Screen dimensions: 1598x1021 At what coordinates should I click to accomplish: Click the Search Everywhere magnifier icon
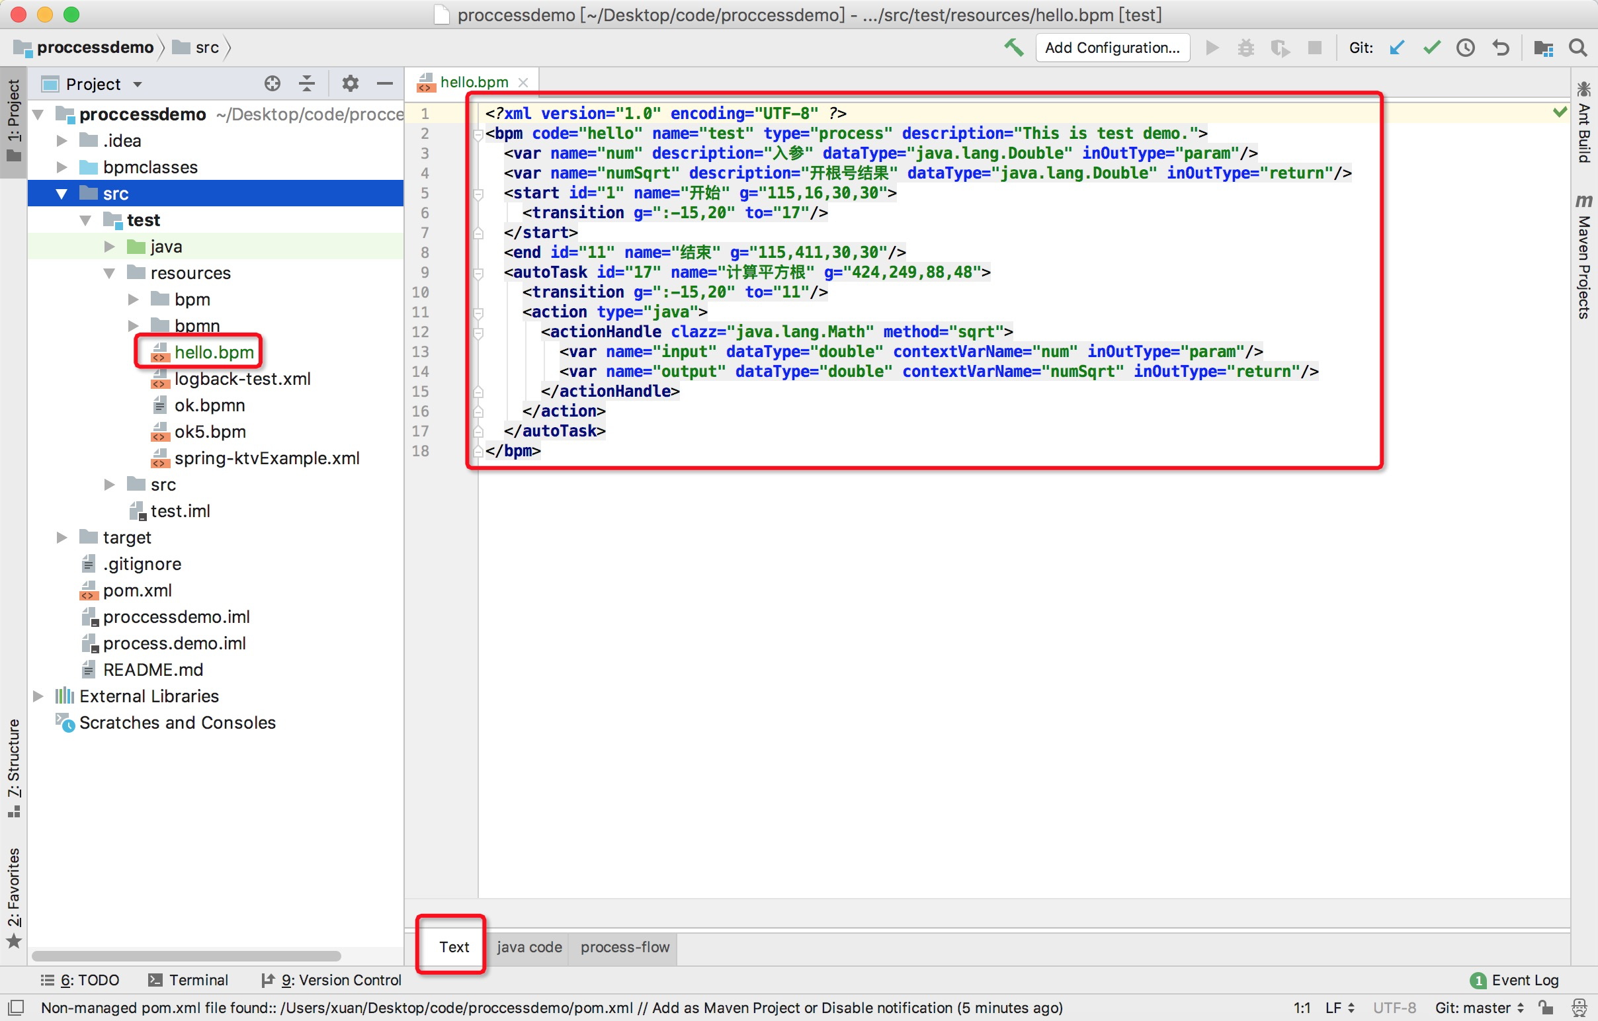point(1577,48)
